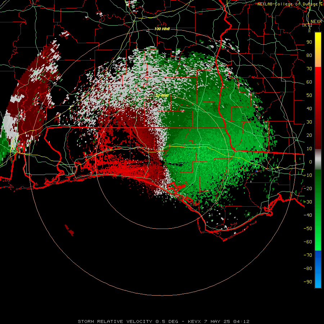The image size is (324, 324).
Task: Click the 70 label on the velocity scale
Action: (x=309, y=69)
